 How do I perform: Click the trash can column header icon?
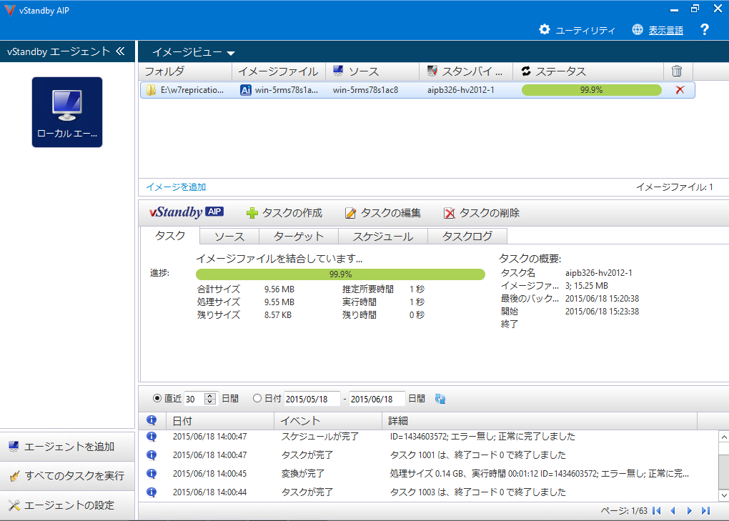tap(677, 71)
